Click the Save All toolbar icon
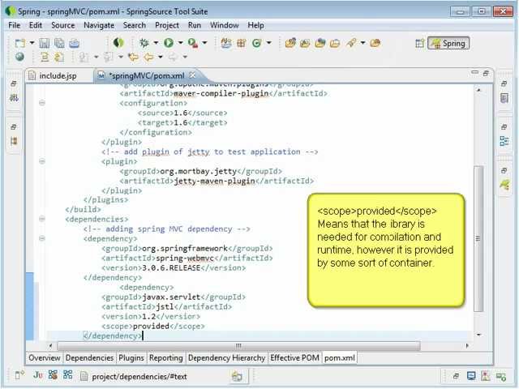 pyautogui.click(x=59, y=43)
